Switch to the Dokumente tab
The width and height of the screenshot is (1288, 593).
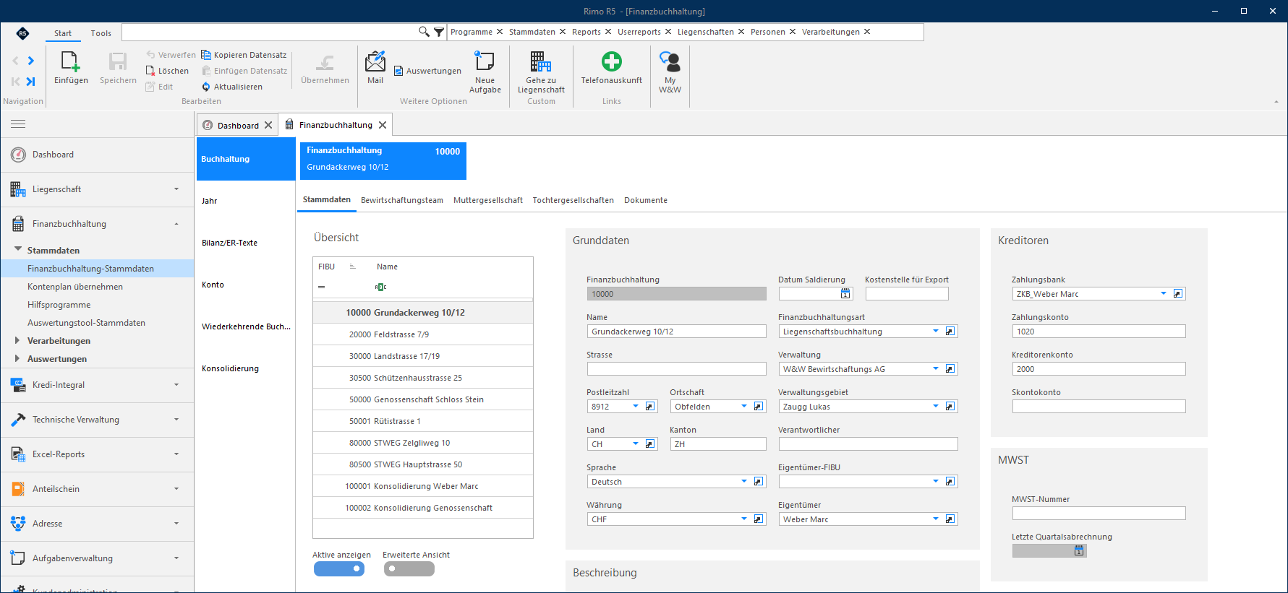[646, 200]
